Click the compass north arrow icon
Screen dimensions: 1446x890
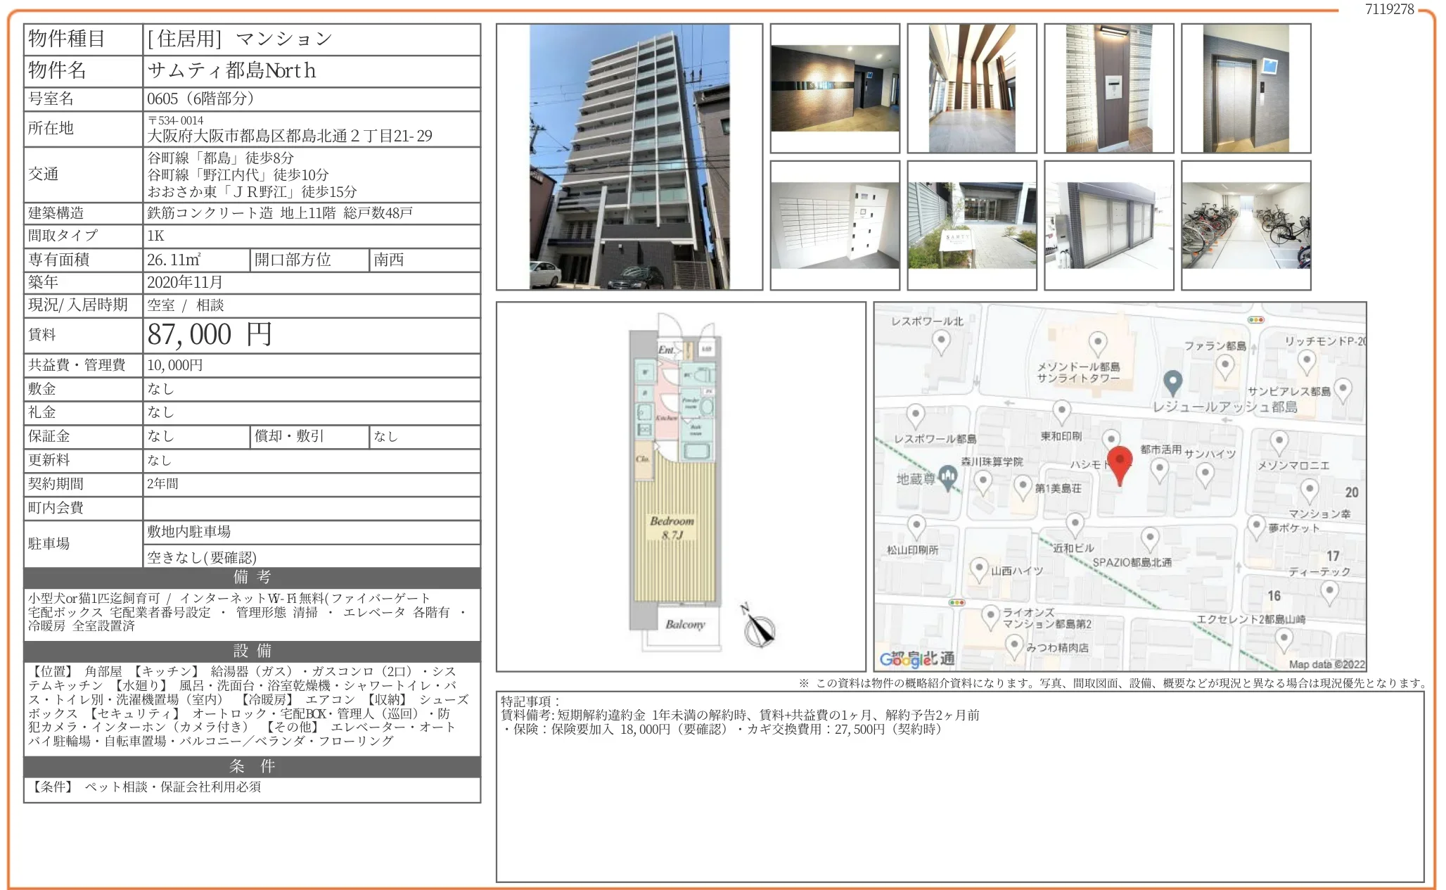tap(759, 626)
